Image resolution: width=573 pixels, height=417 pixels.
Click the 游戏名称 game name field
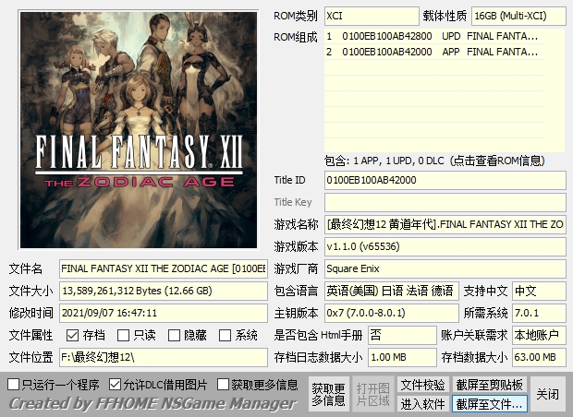pyautogui.click(x=445, y=224)
